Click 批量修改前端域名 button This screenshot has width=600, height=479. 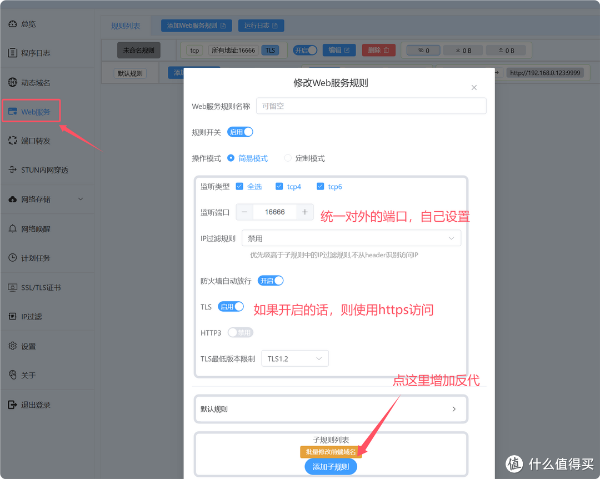click(331, 452)
